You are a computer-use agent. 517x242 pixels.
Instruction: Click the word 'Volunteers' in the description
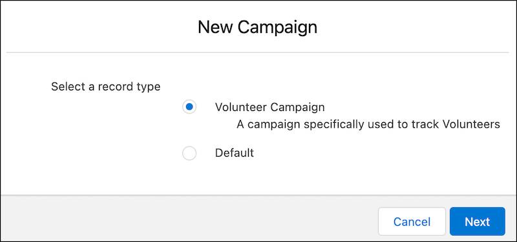(x=471, y=125)
